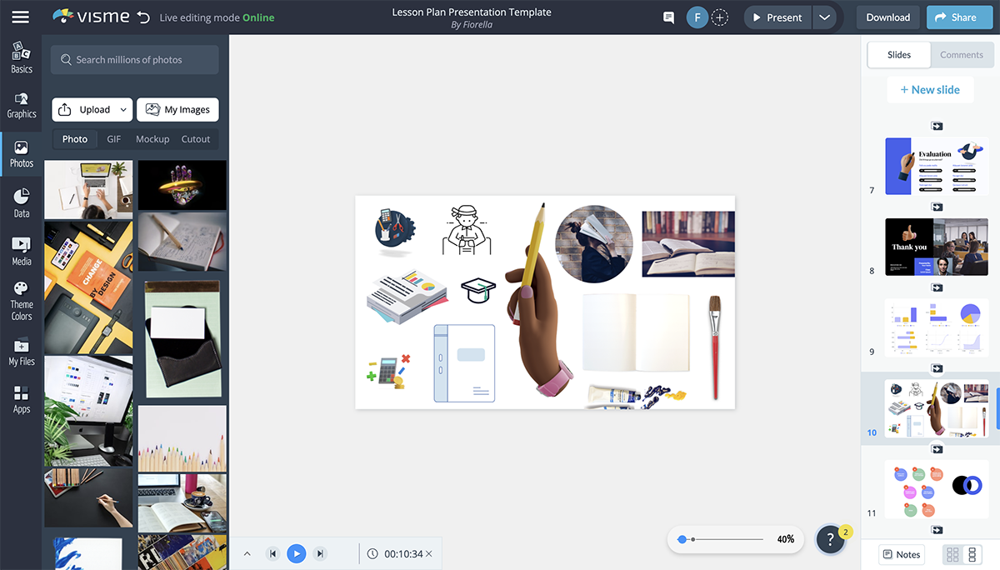This screenshot has width=1000, height=570.
Task: Open the Apps sidebar panel
Action: (x=22, y=399)
